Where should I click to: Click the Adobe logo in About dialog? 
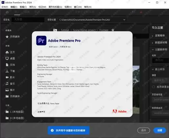tap(120, 112)
